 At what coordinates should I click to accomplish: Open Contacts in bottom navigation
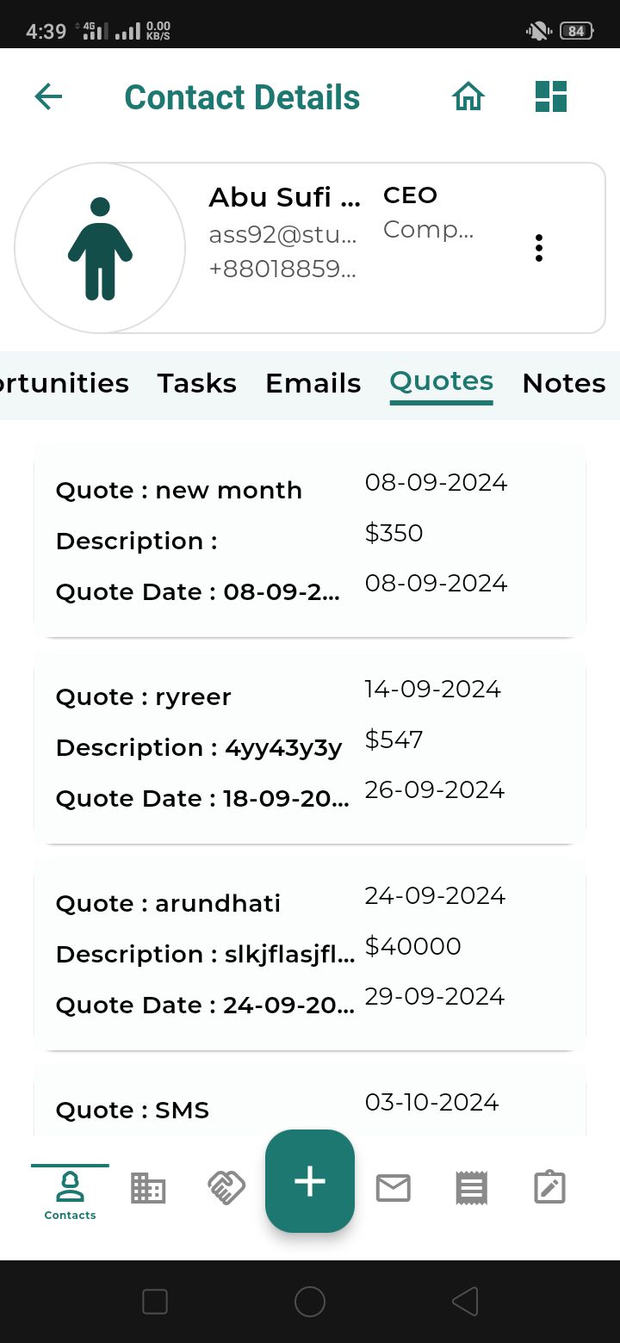[70, 1194]
